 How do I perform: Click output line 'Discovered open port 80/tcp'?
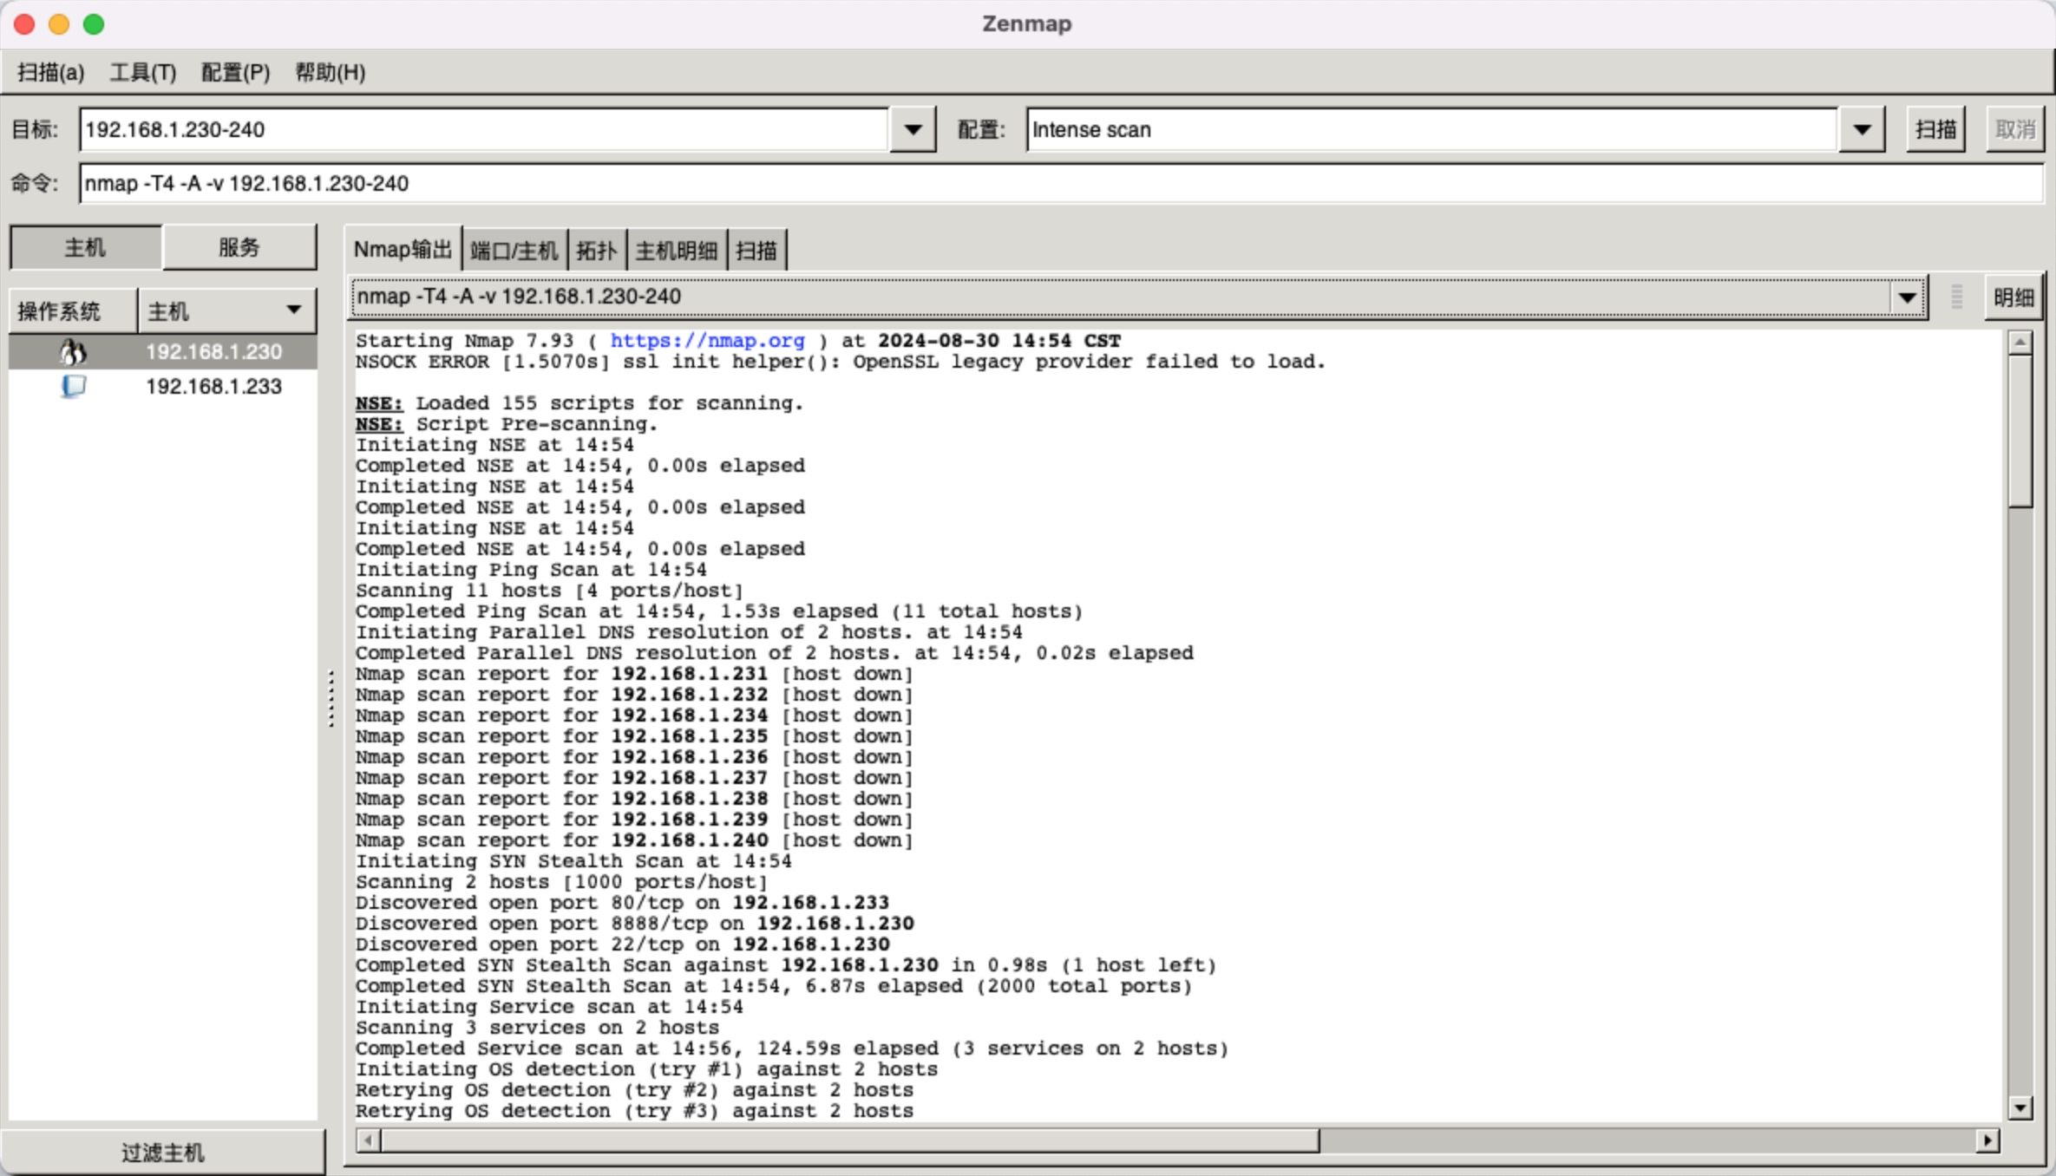tap(622, 903)
